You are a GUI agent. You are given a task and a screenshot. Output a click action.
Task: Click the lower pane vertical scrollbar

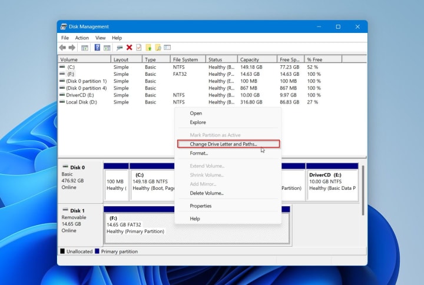click(x=363, y=190)
